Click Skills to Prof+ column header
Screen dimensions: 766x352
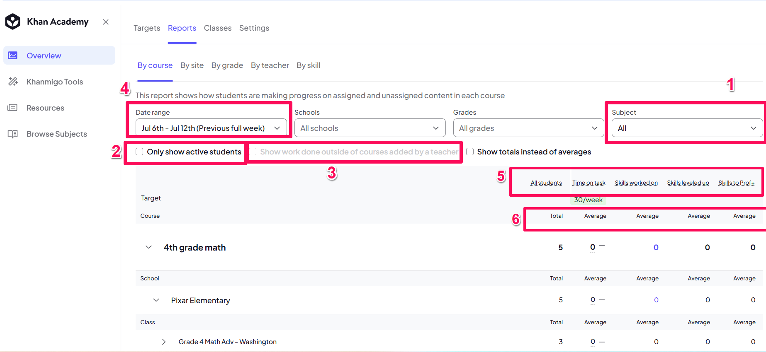pos(737,183)
